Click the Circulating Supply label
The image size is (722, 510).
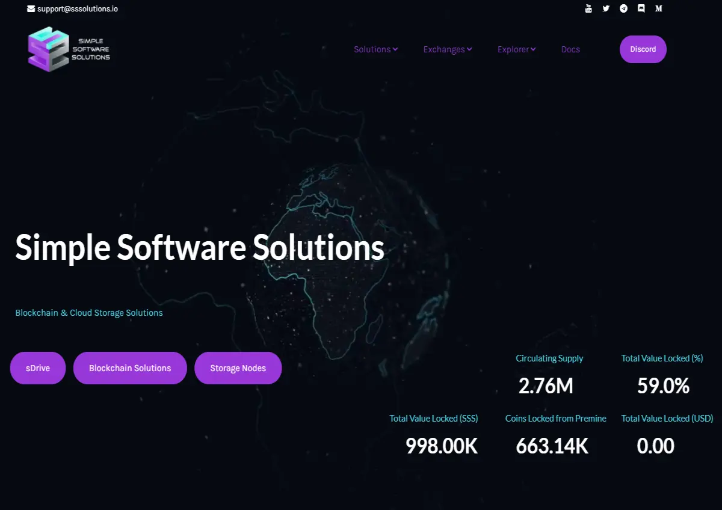(549, 358)
